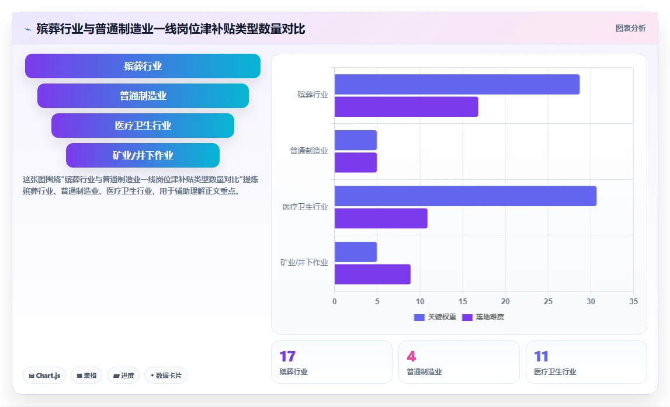Open the data card showing 4
Image resolution: width=670 pixels, height=407 pixels.
pos(459,362)
